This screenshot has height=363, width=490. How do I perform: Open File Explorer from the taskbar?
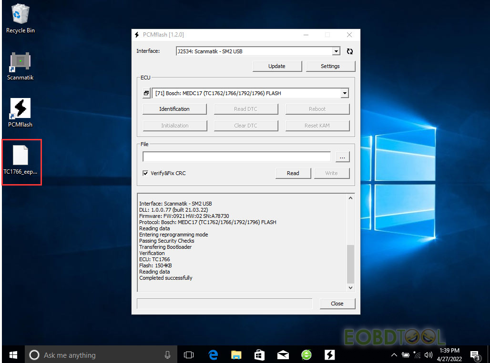pyautogui.click(x=236, y=355)
